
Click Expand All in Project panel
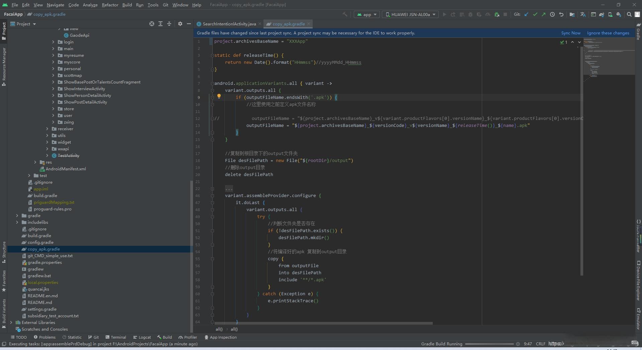point(160,24)
